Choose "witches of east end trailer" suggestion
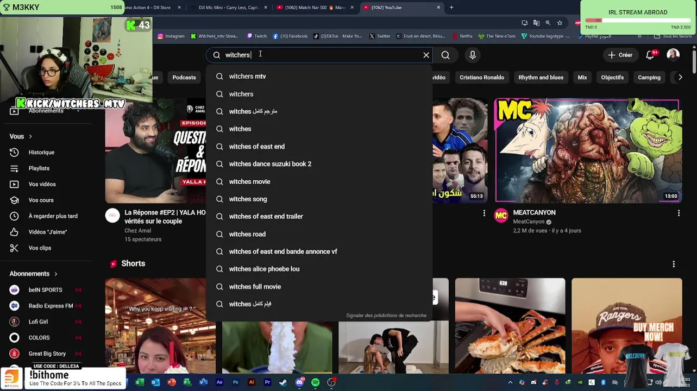 click(319, 216)
